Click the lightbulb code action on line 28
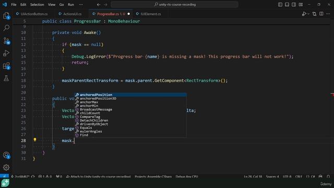This screenshot has width=334, height=188. click(35, 139)
